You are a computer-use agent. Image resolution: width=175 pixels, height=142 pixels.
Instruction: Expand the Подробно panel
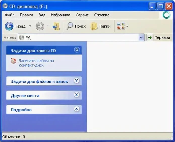[77, 109]
